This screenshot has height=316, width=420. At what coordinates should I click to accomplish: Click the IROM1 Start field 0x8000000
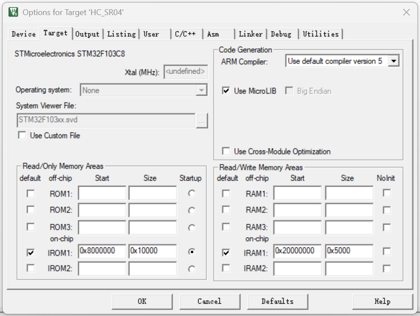tap(102, 251)
